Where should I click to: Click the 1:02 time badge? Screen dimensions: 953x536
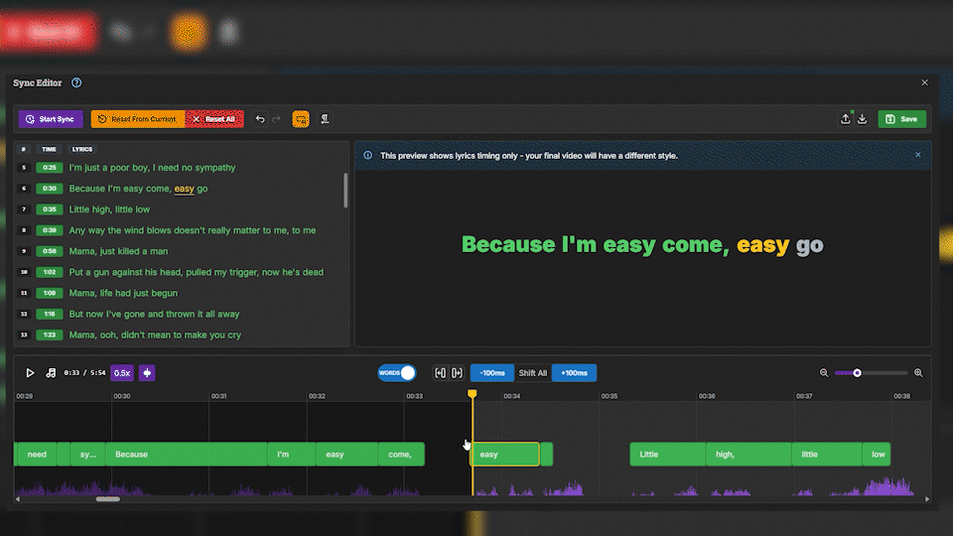coord(50,272)
